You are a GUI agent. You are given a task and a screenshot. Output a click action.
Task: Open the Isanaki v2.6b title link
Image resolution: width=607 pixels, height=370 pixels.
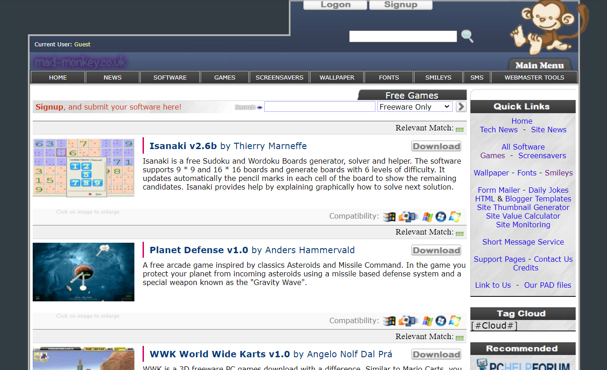(x=183, y=146)
